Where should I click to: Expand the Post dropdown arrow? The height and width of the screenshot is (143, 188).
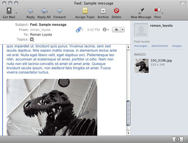[162, 13]
